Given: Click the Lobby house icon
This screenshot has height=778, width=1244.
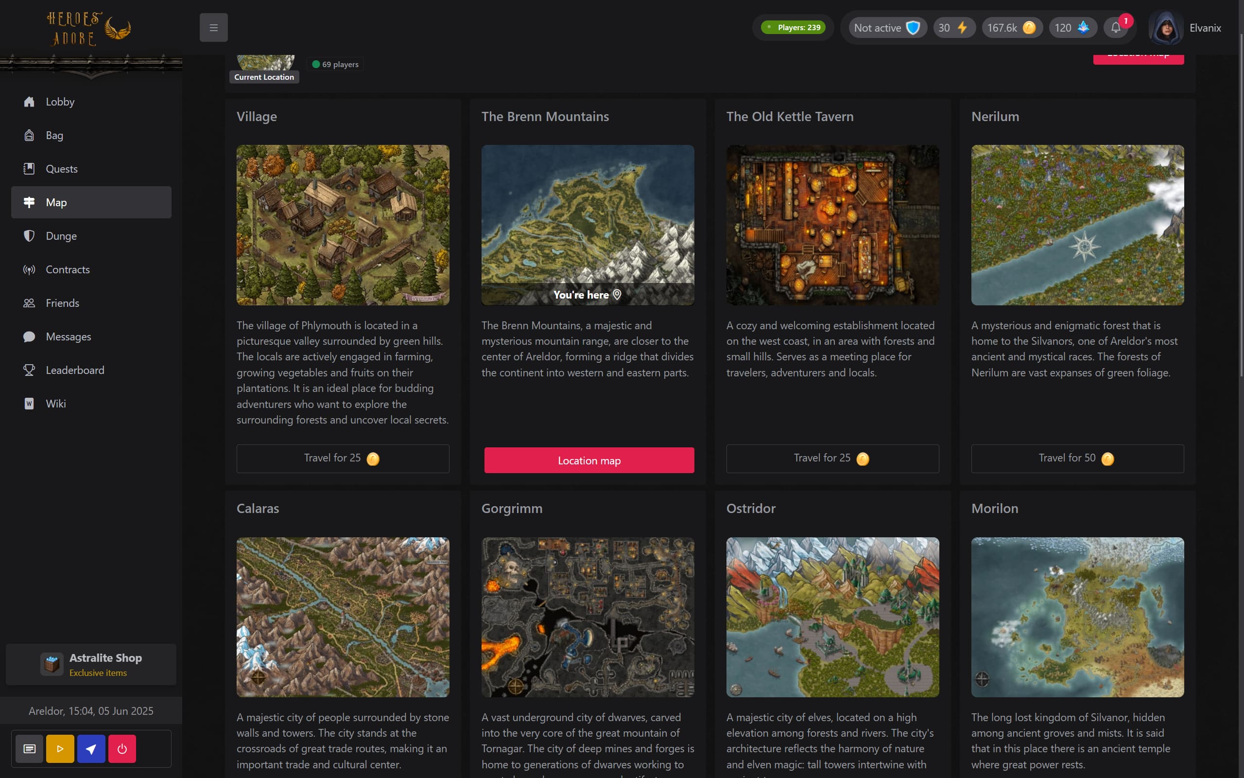Looking at the screenshot, I should pos(29,102).
